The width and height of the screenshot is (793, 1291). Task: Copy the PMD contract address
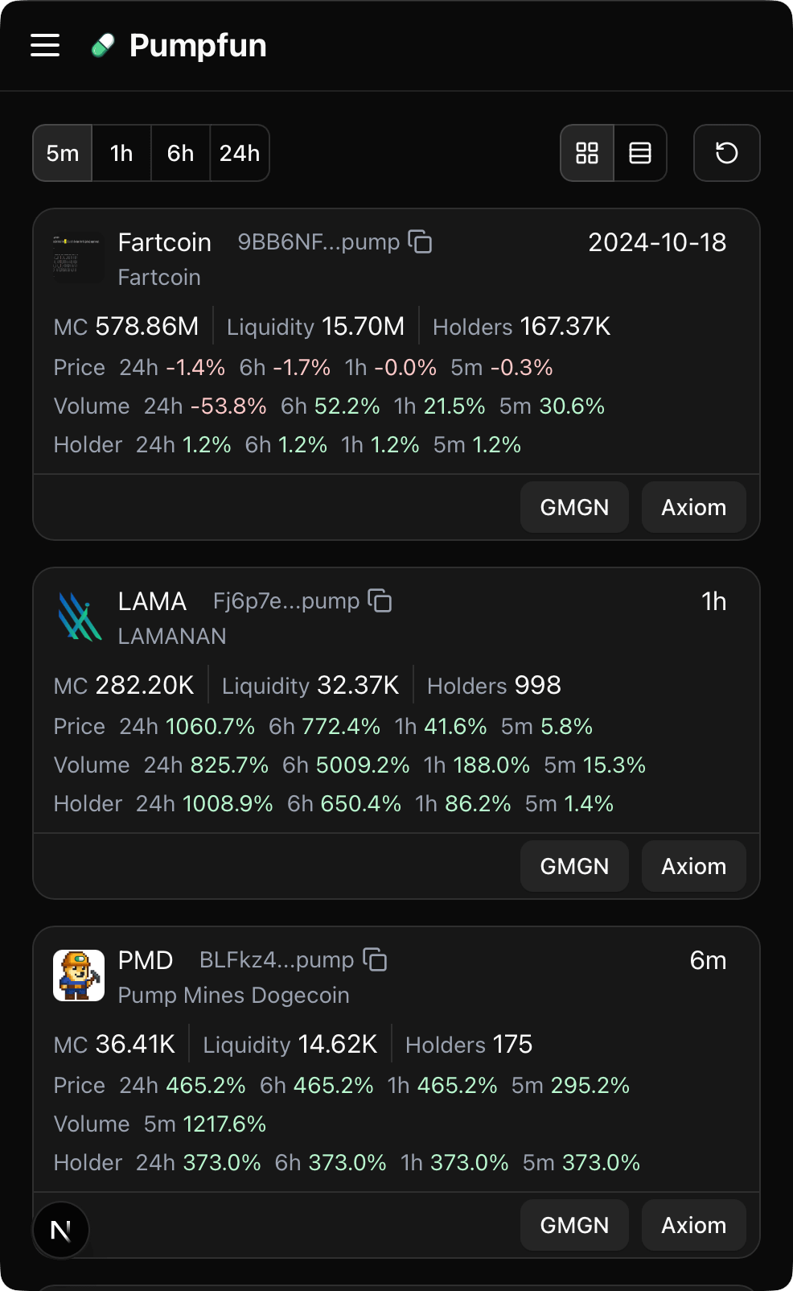point(375,959)
